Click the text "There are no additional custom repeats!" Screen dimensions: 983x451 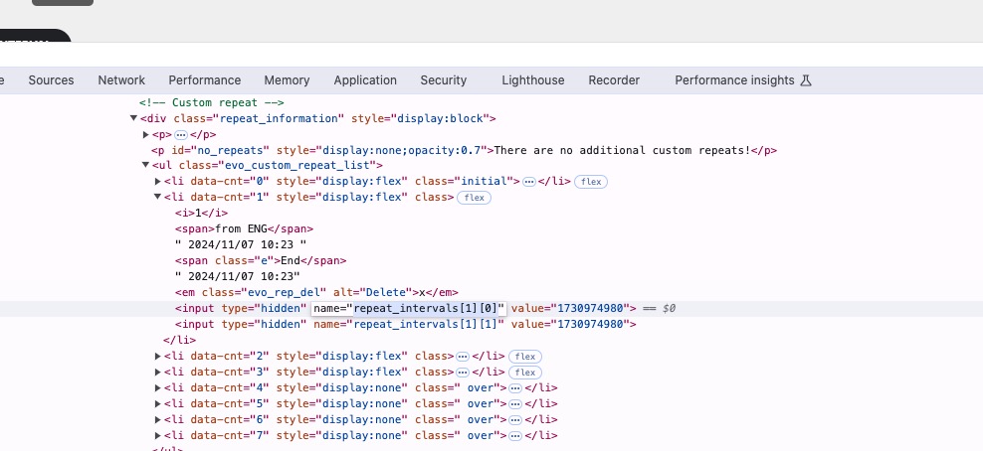[x=623, y=150]
